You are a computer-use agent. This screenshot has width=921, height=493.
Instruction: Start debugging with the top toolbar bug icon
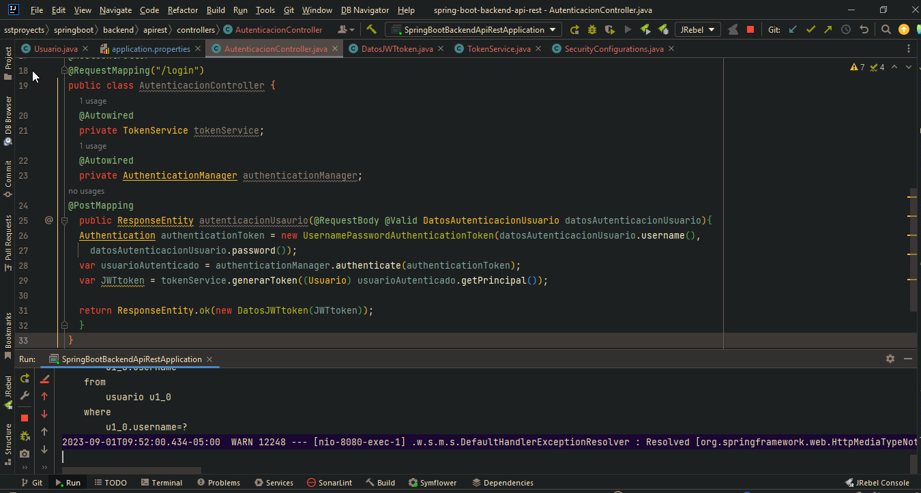pos(592,29)
